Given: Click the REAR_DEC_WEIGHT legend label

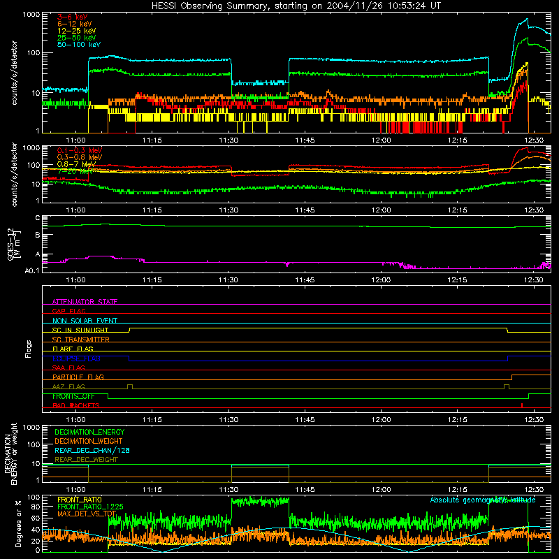Looking at the screenshot, I should pos(86,460).
